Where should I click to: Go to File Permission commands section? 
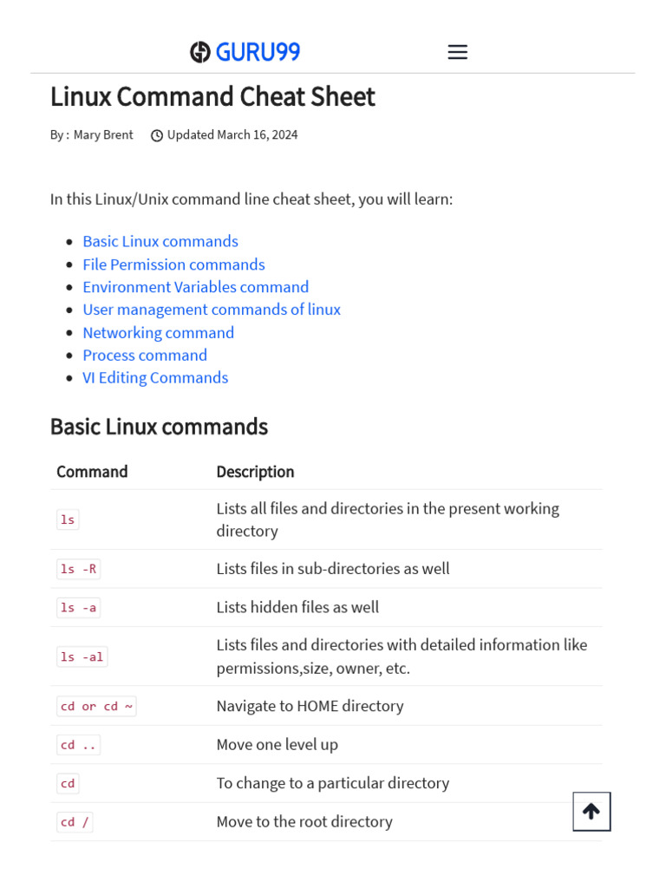173,264
